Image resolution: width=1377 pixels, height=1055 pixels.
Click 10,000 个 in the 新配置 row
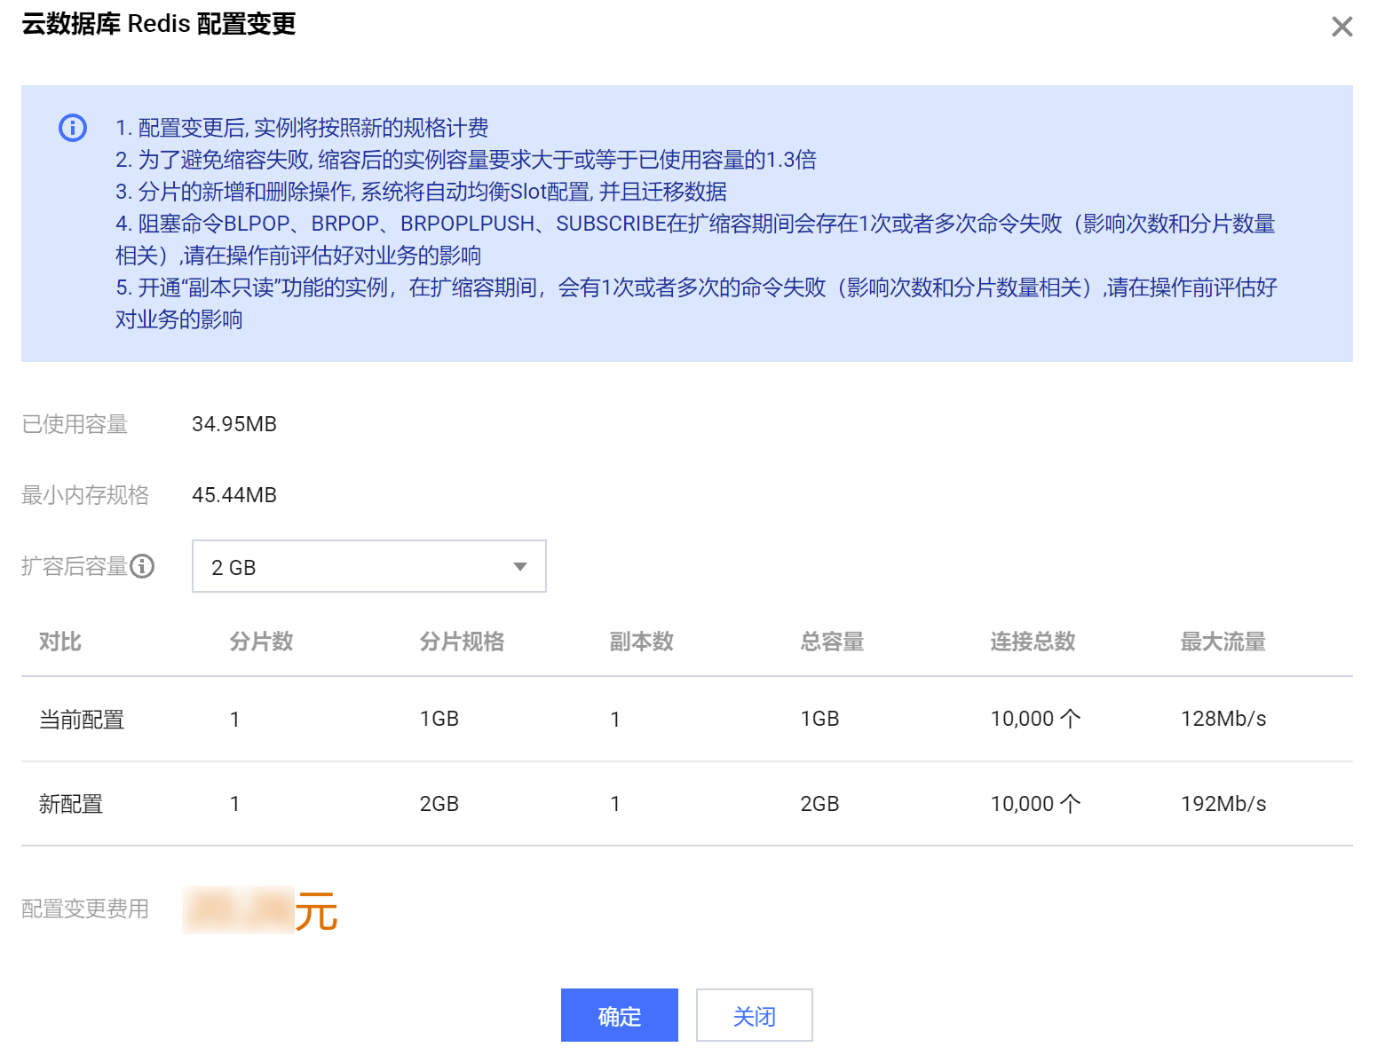[1035, 804]
